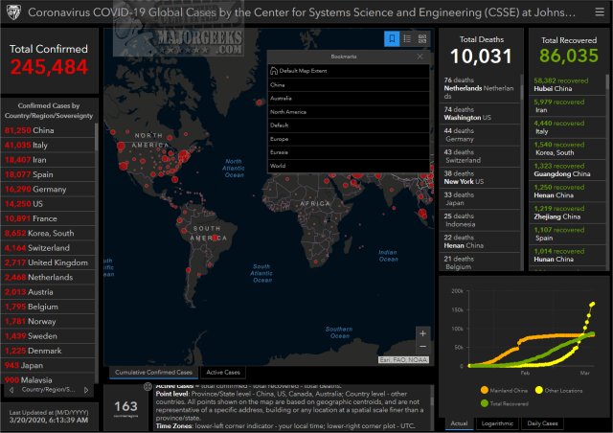Select Germany in confirmed cases list
The height and width of the screenshot is (433, 613).
tap(48, 189)
